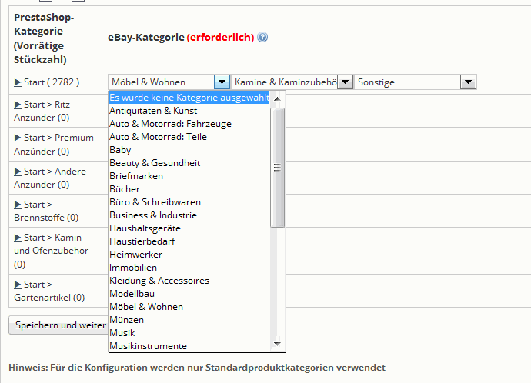This screenshot has width=531, height=383.
Task: Click the dropdown list scroll-down arrow
Action: pos(277,344)
